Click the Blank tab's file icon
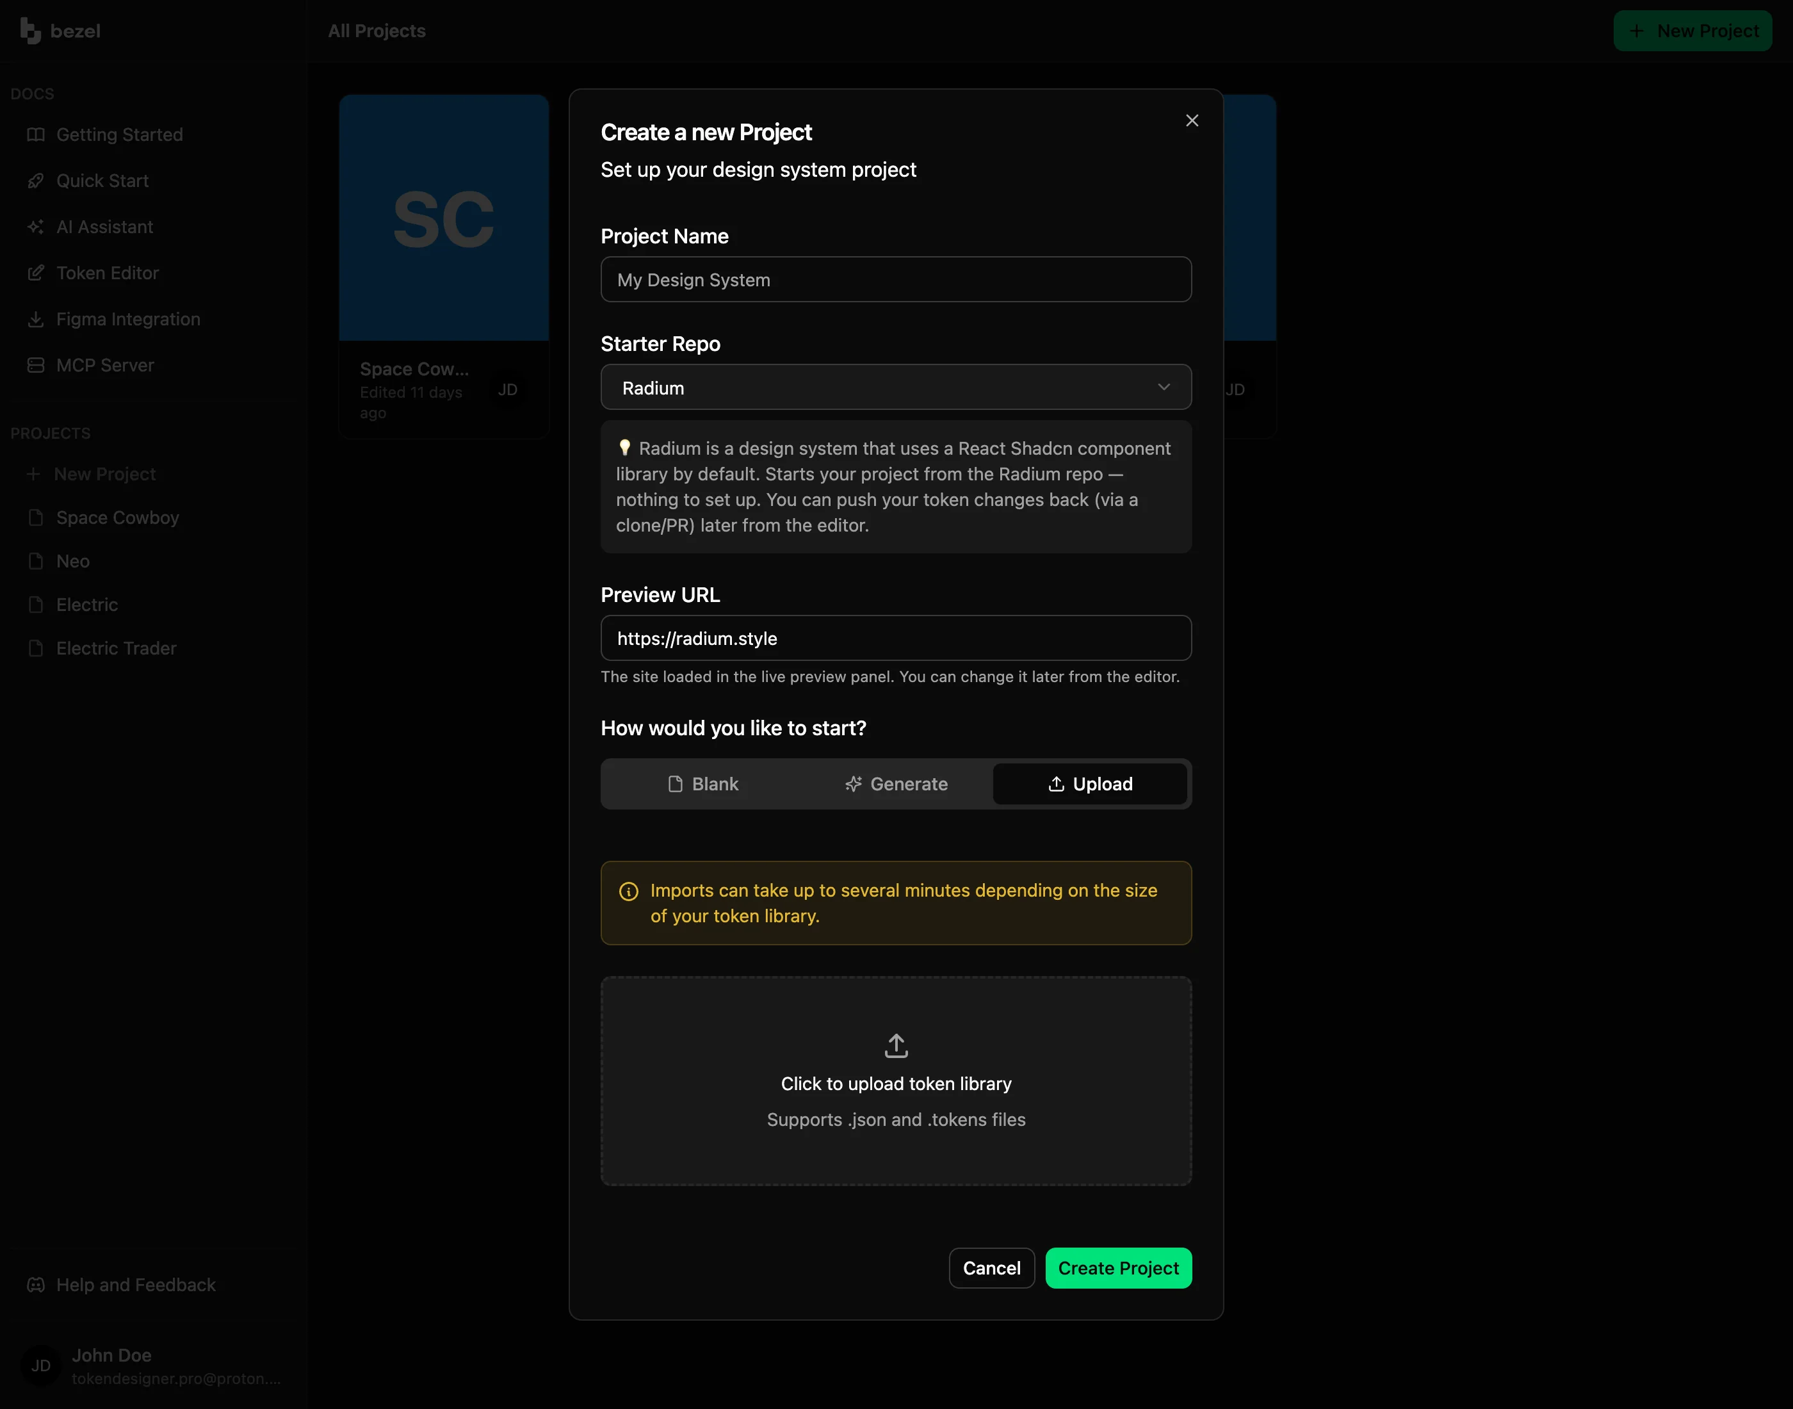 tap(675, 784)
